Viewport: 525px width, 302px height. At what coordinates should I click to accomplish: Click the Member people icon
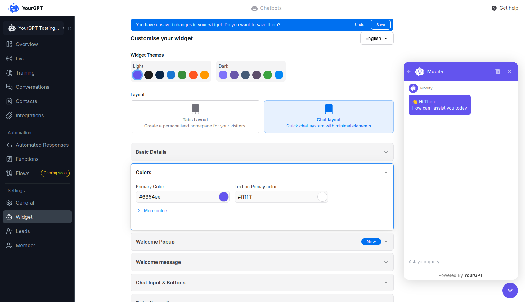point(9,245)
